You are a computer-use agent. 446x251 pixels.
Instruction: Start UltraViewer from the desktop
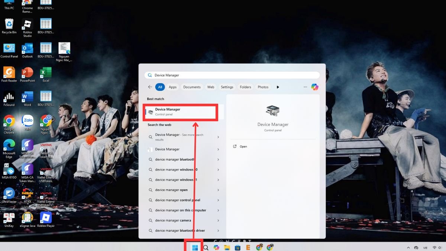[x=8, y=194]
